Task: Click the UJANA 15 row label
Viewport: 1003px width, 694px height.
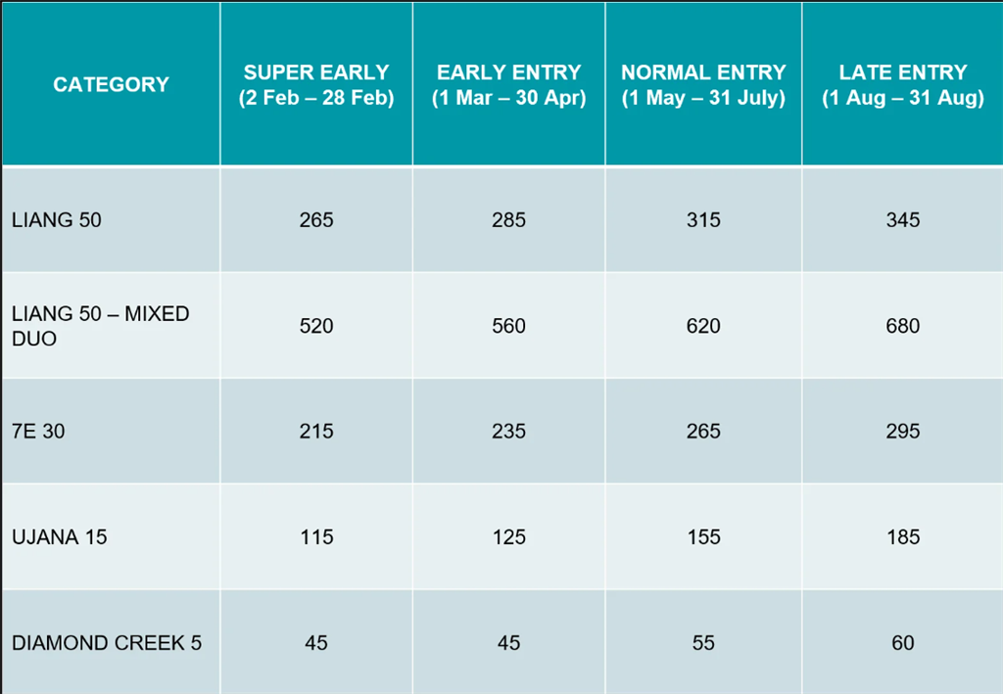Action: click(60, 537)
